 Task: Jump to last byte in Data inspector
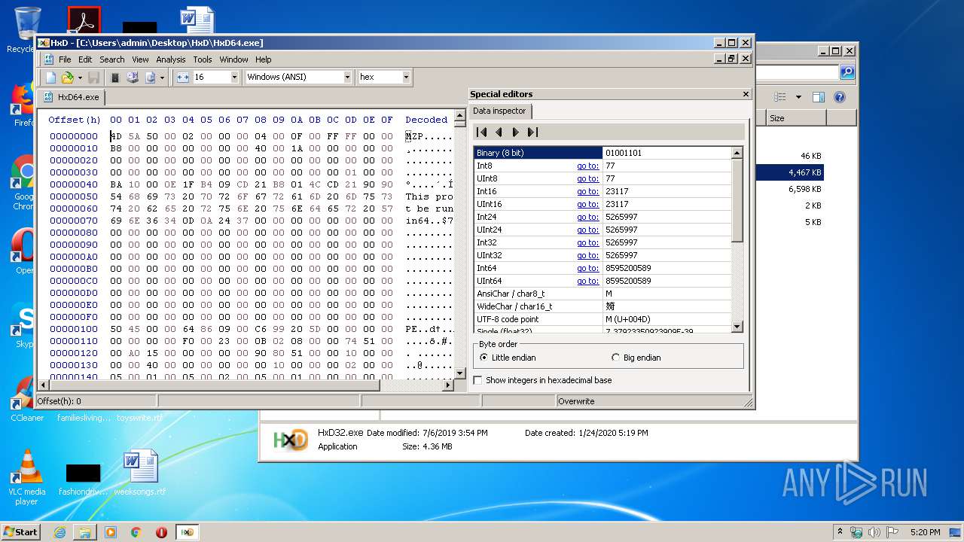532,132
